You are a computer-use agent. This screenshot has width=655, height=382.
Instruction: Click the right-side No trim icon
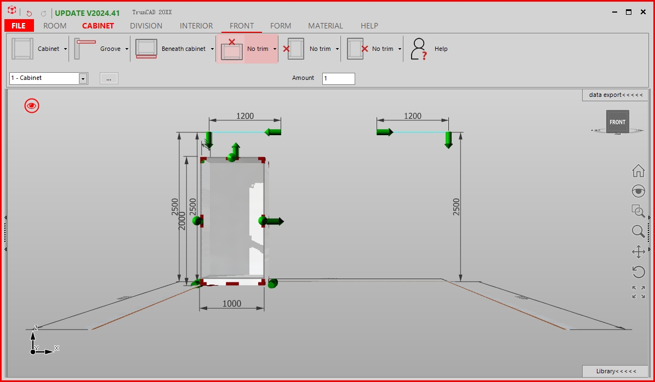pyautogui.click(x=357, y=49)
